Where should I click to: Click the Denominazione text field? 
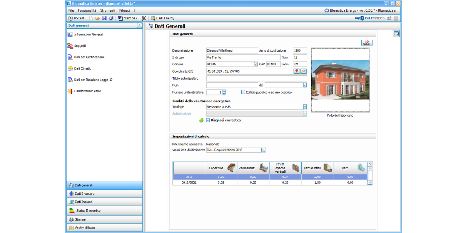[x=232, y=50]
